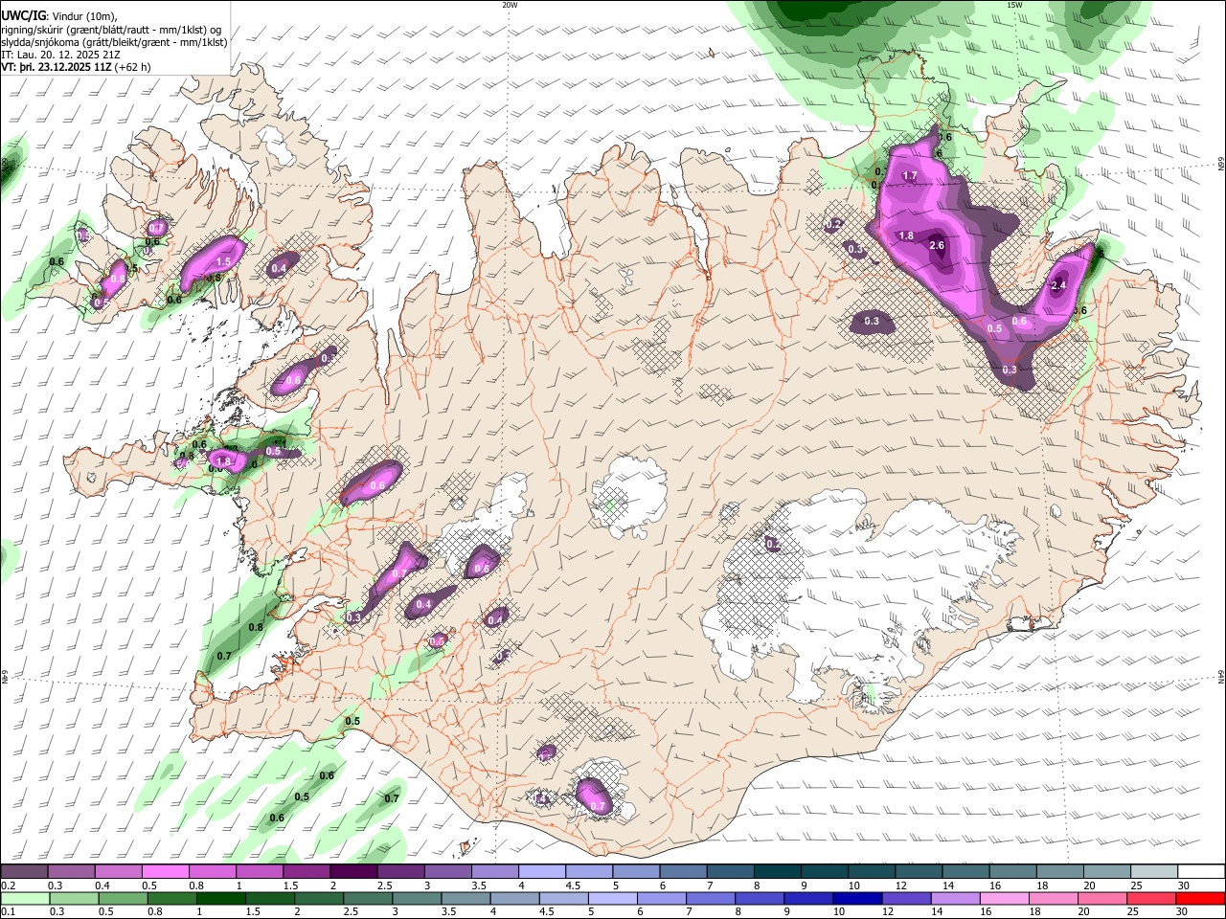
Task: Select the darkest purple 2 swatch in the upper legend
Action: [x=353, y=872]
